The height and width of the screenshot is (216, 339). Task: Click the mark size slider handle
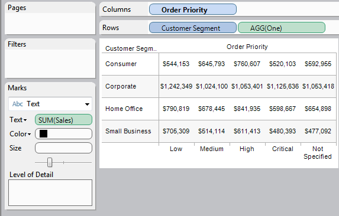pos(50,162)
